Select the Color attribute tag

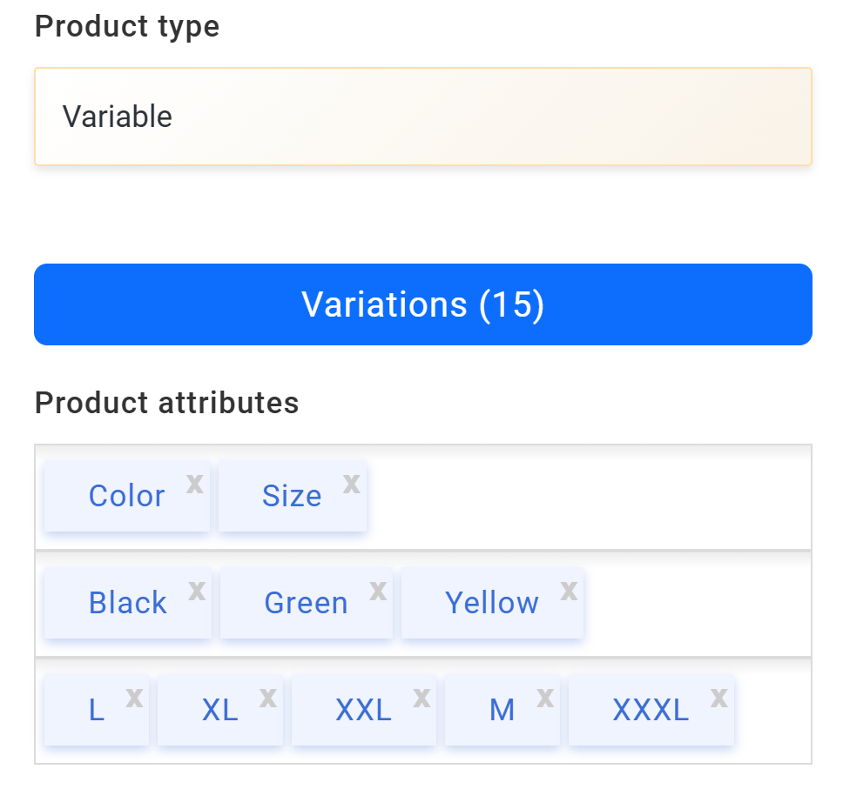[x=126, y=497]
